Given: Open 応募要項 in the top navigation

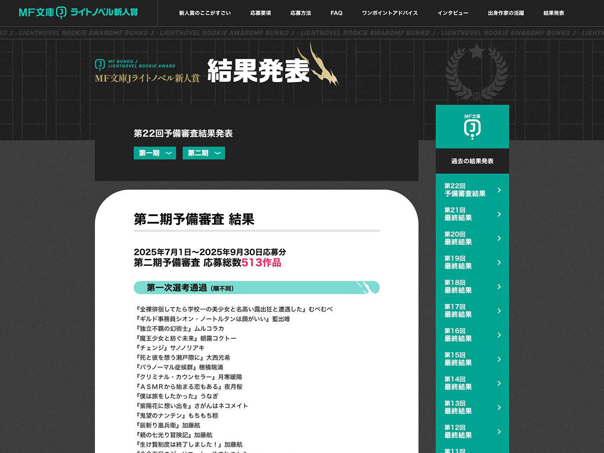Looking at the screenshot, I should (261, 13).
